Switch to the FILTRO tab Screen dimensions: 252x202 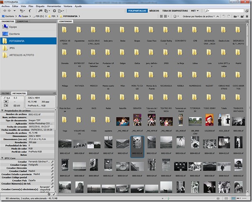click(5, 93)
